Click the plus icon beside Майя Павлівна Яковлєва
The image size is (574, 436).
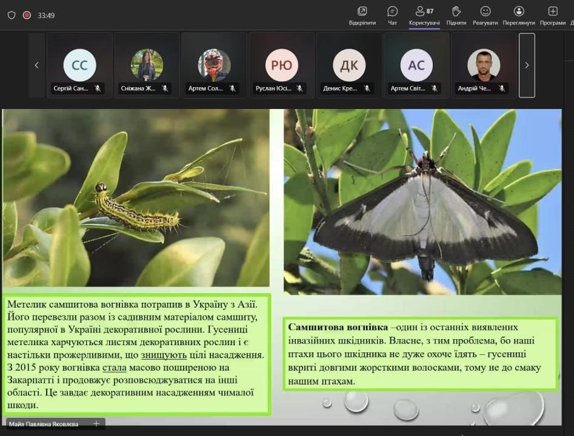(x=96, y=424)
